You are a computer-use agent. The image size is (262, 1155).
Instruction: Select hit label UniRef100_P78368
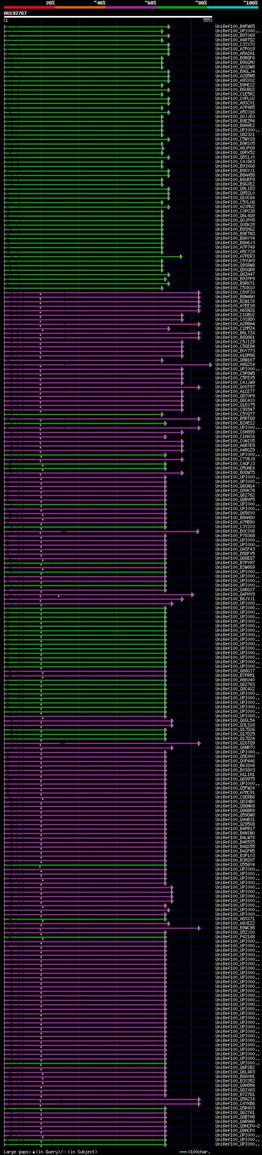(235, 536)
